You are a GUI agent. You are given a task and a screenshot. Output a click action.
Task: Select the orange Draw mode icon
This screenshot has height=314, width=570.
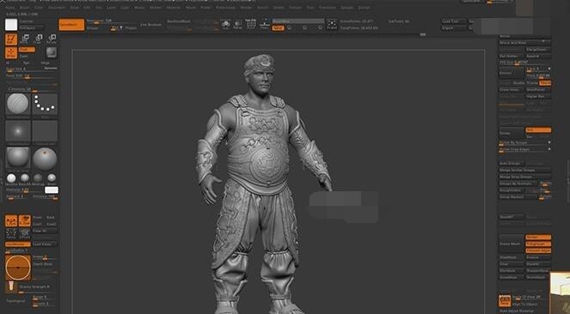tap(11, 53)
